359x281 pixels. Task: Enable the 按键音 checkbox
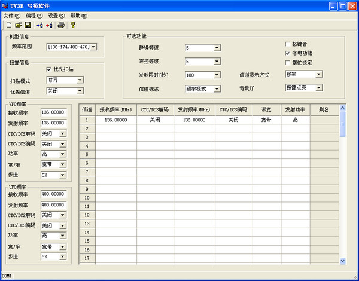click(x=288, y=44)
